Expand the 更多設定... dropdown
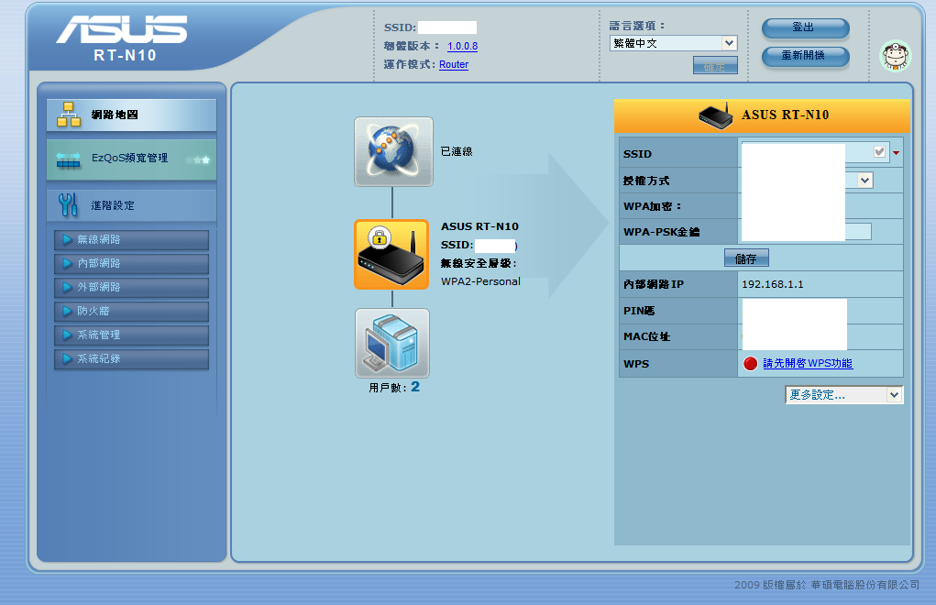The height and width of the screenshot is (605, 936). [843, 395]
